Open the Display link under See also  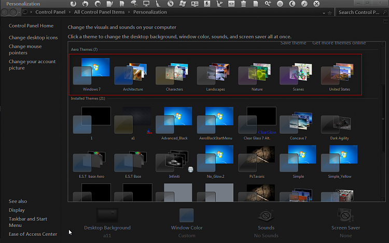(x=17, y=210)
